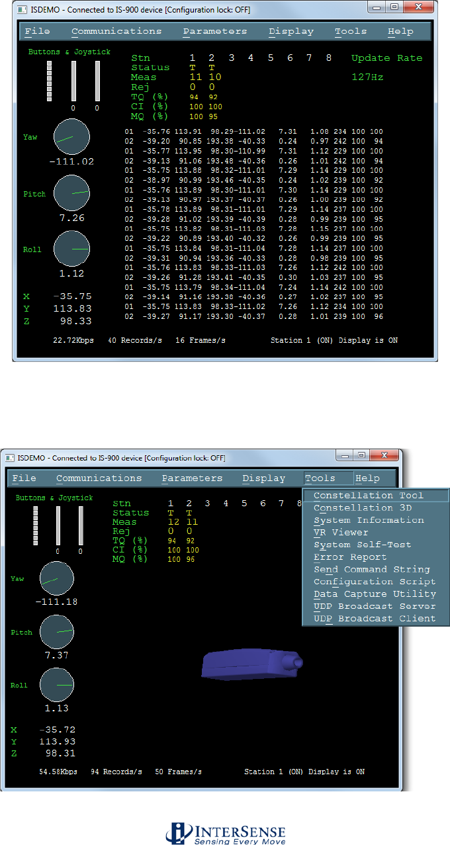The image size is (450, 845).
Task: Choose Constellation 3D from Tools menu
Action: (377, 508)
